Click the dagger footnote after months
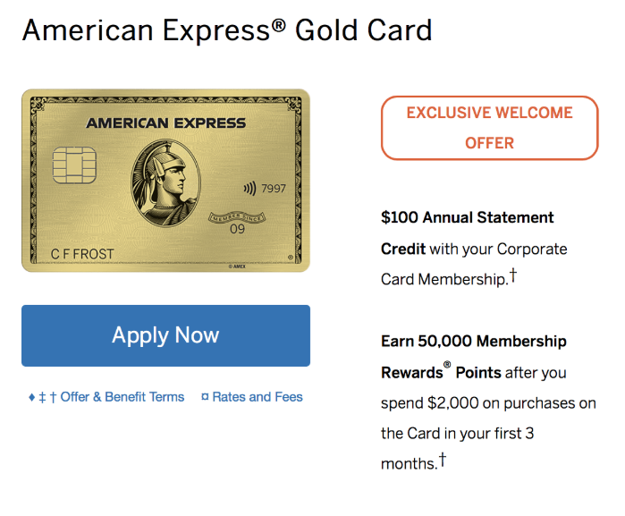Image resolution: width=625 pixels, height=516 pixels. click(442, 460)
